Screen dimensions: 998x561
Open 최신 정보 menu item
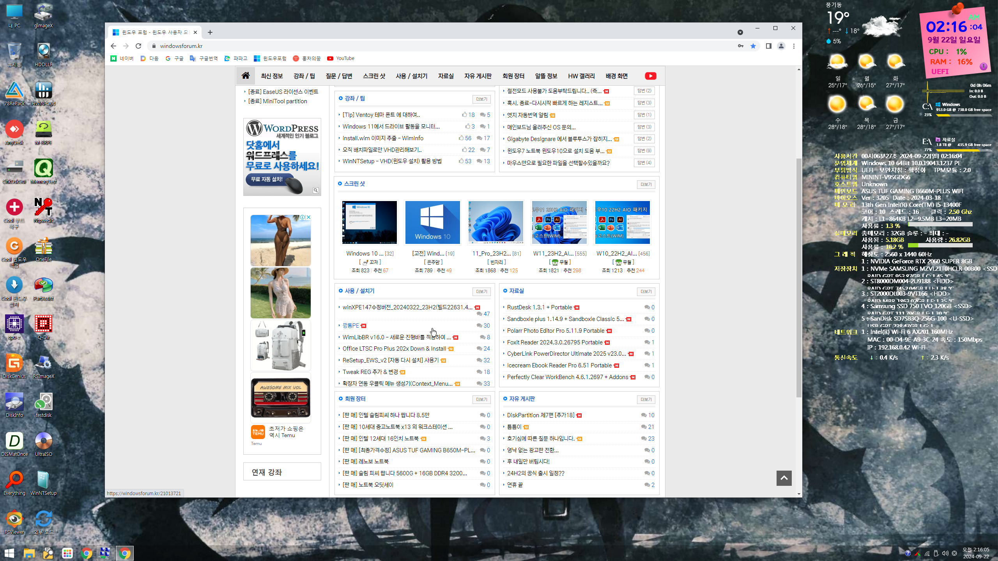272,76
